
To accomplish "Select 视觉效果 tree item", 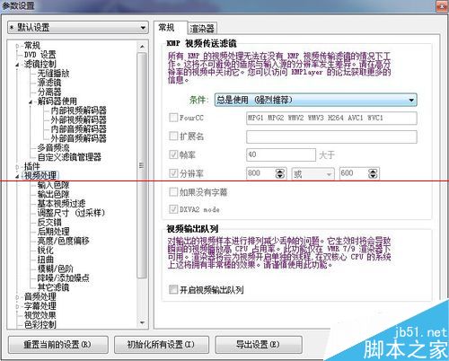I will tap(40, 315).
